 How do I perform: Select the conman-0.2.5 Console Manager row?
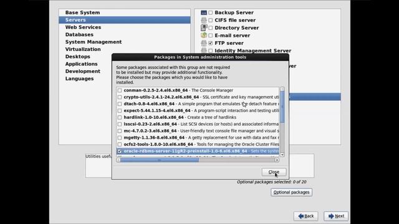[x=198, y=90]
